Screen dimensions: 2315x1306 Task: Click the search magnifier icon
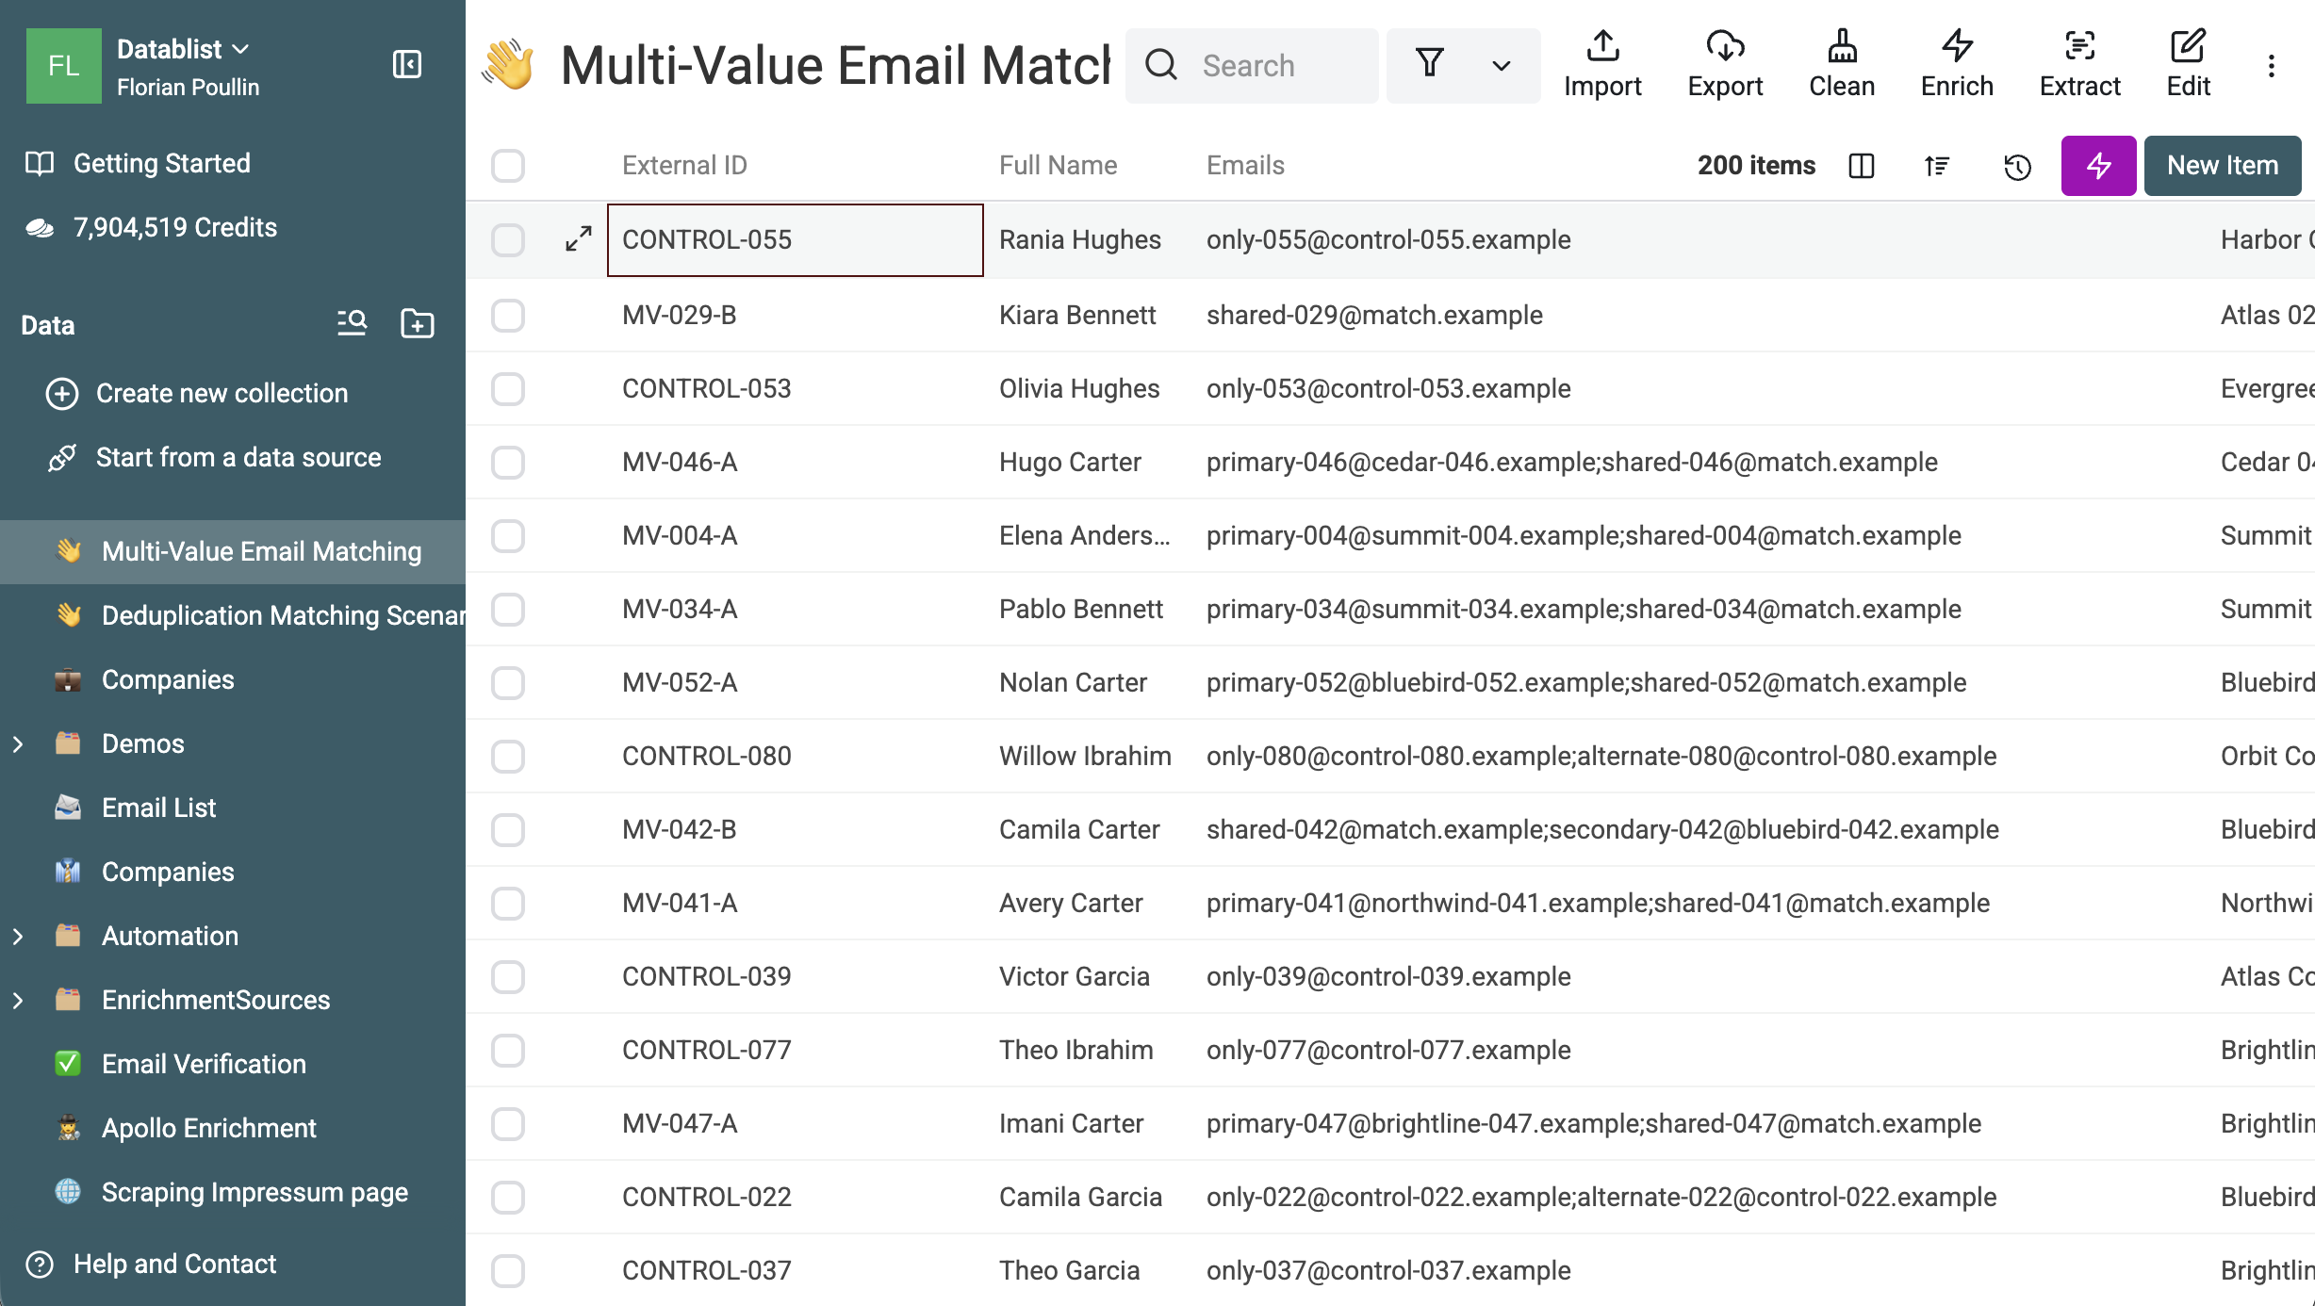(x=1161, y=65)
